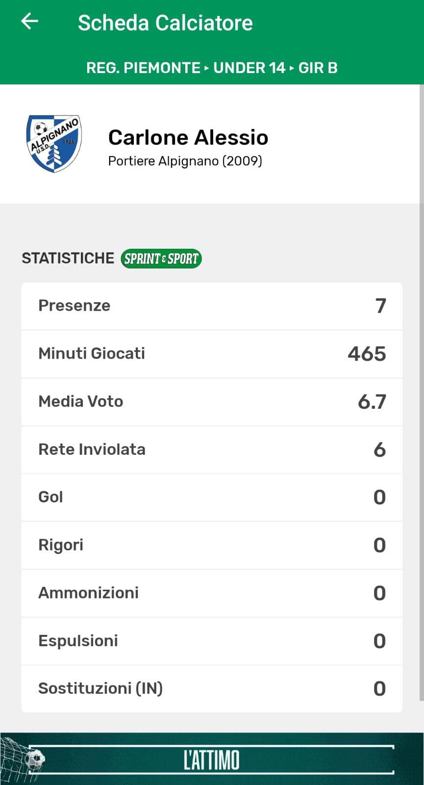Tap the Alpignano club crest logo
This screenshot has width=424, height=785.
54,144
